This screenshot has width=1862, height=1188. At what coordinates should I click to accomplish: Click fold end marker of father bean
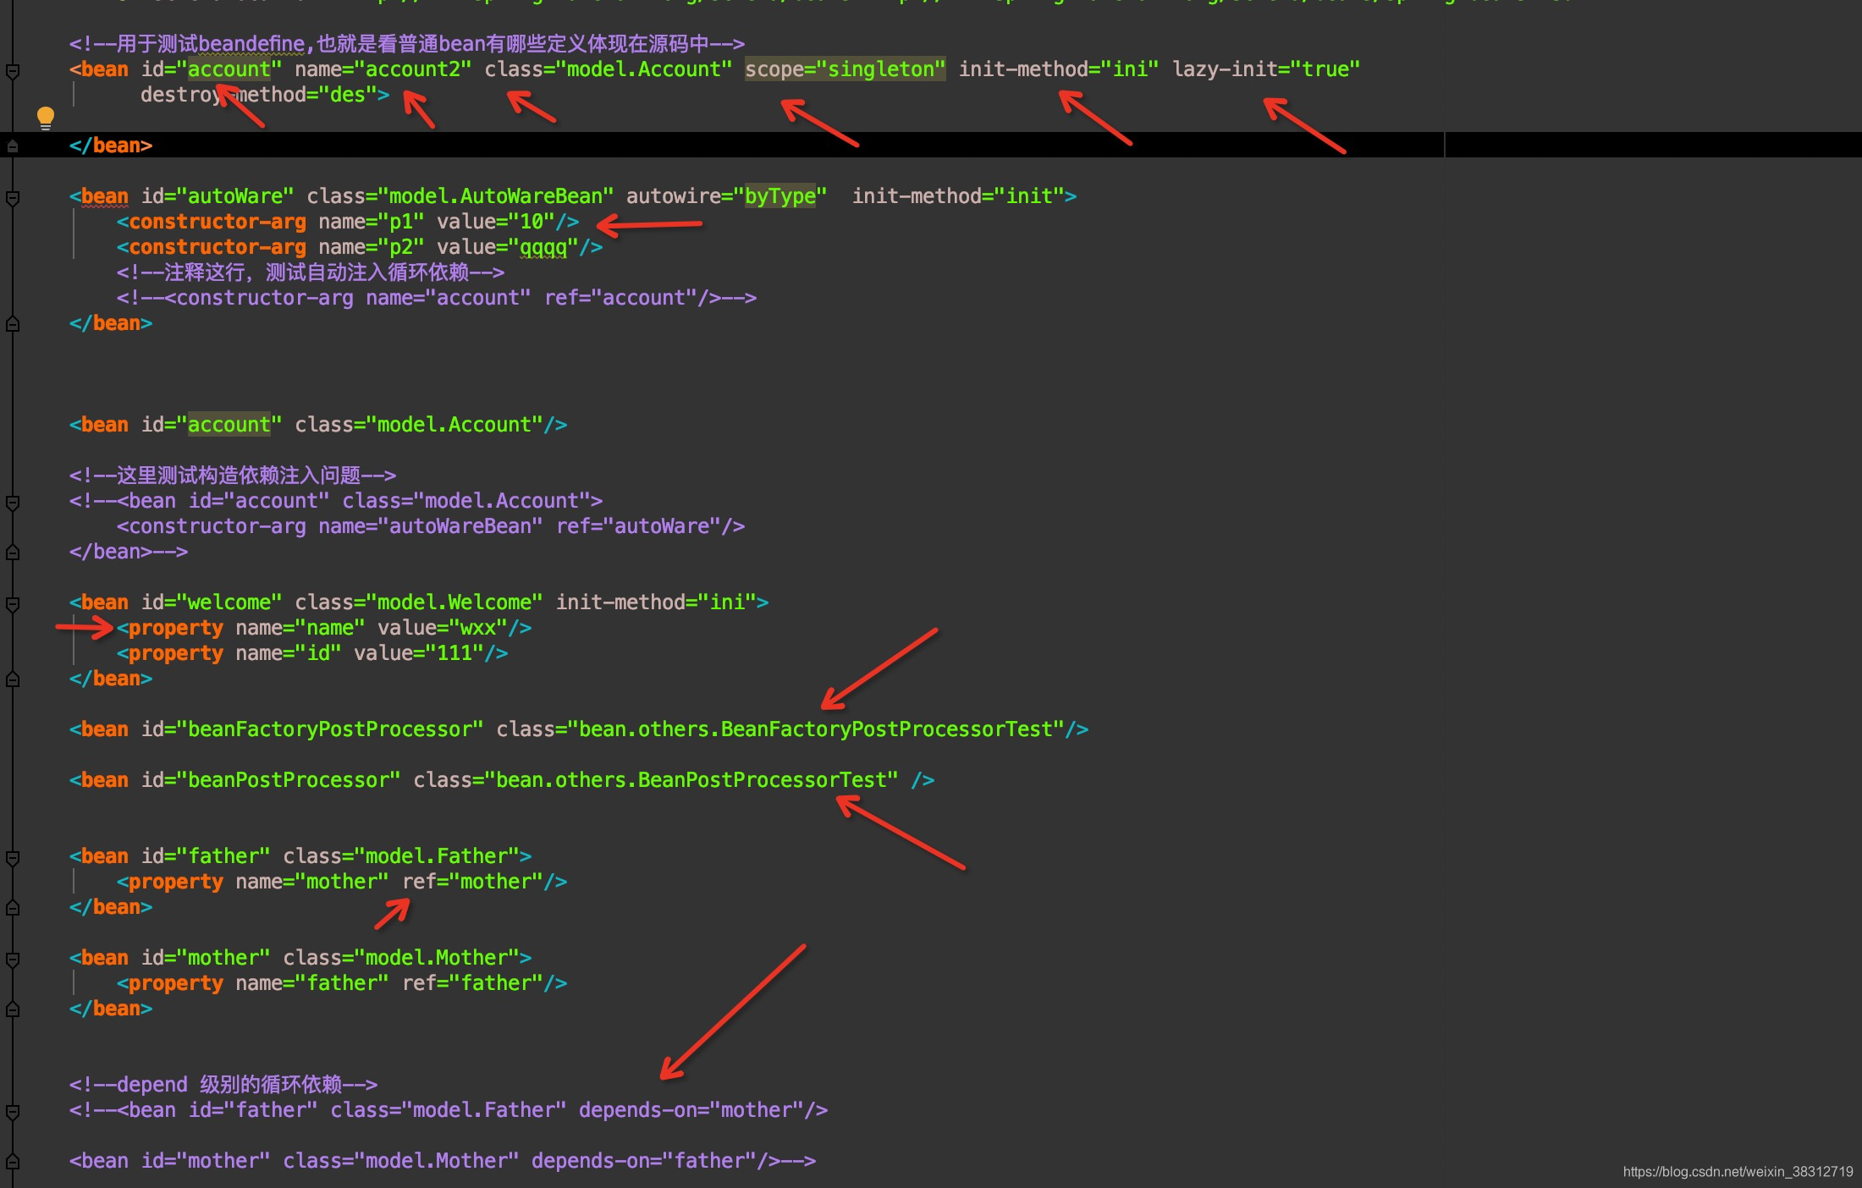13,907
